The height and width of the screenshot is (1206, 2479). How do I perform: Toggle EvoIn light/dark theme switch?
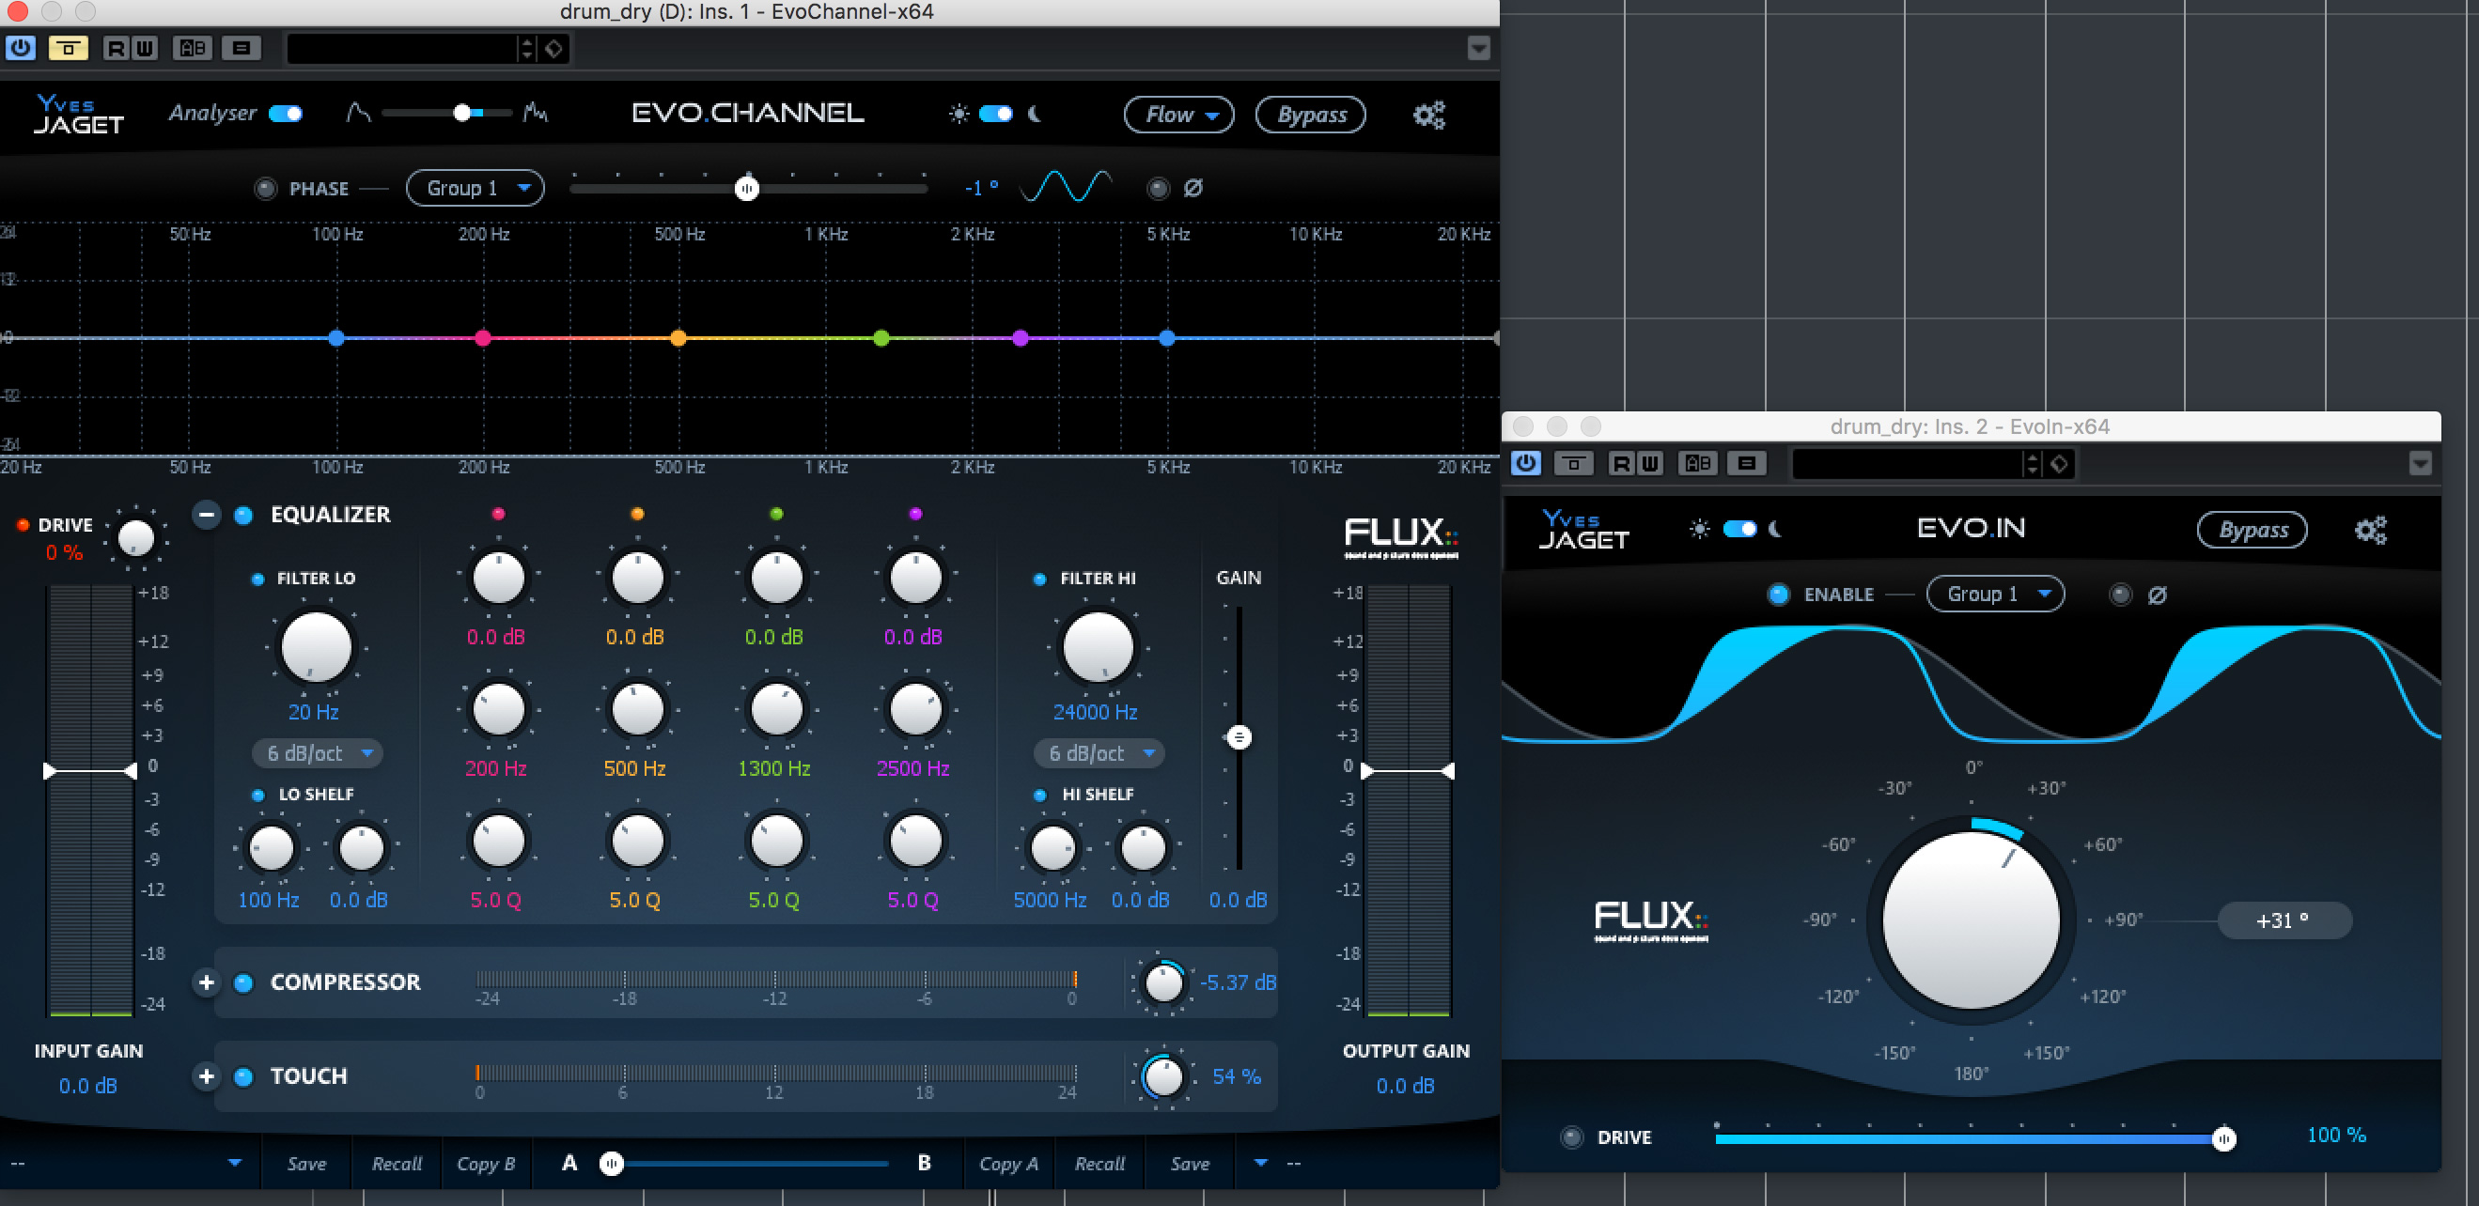(1738, 529)
